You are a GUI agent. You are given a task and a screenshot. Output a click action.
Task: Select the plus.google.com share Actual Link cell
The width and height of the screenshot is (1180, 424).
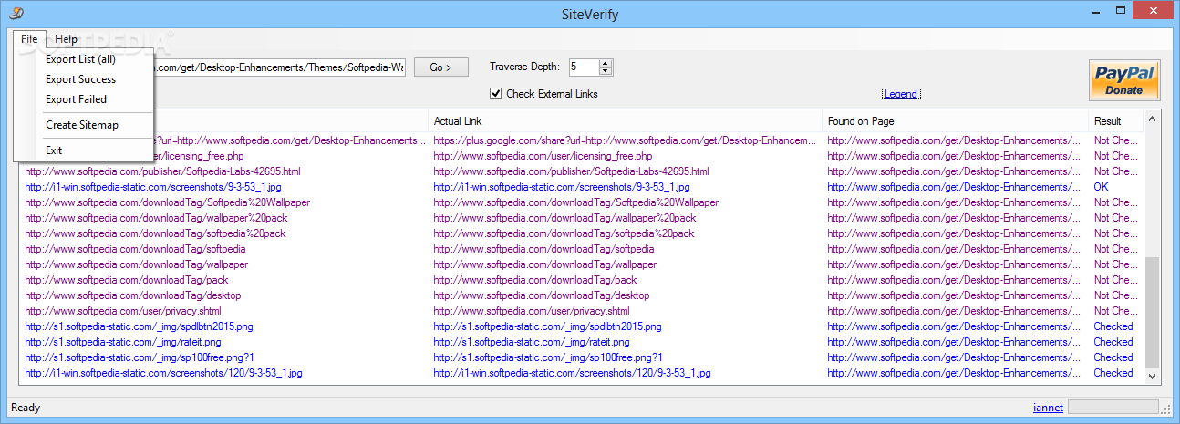coord(625,140)
